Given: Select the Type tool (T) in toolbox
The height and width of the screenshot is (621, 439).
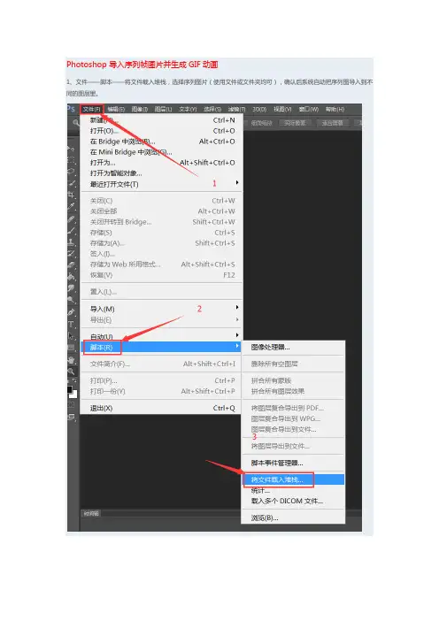Looking at the screenshot, I should tap(72, 324).
